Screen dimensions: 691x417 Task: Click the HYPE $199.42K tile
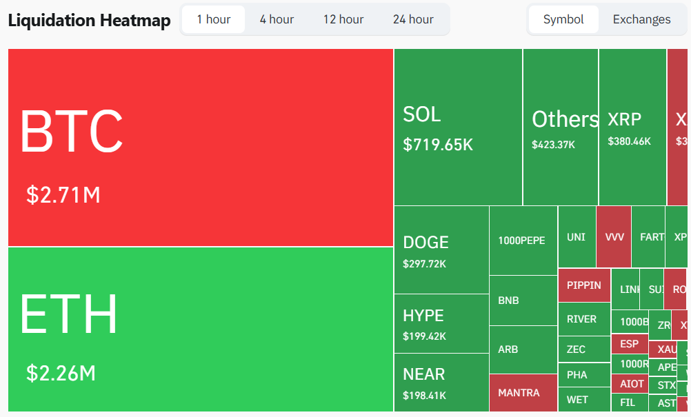[x=441, y=324]
